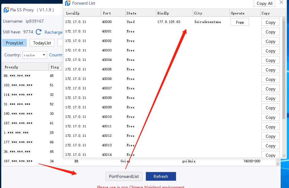The image size is (289, 188).
Task: Select the ProxyList tab
Action: click(x=14, y=43)
